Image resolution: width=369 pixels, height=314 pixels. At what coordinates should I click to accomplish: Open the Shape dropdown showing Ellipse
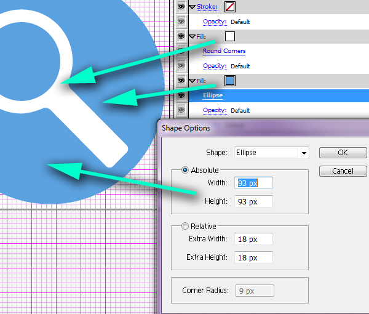272,153
